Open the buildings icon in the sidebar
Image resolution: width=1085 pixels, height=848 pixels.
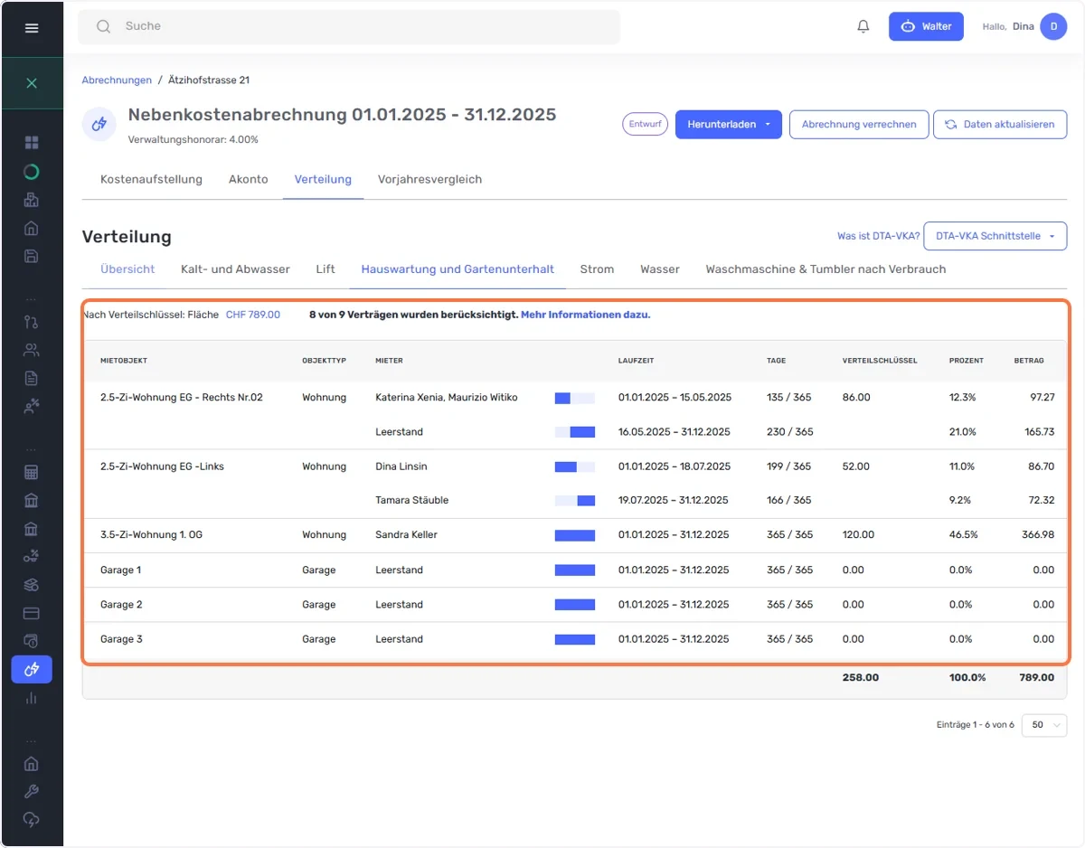[32, 200]
